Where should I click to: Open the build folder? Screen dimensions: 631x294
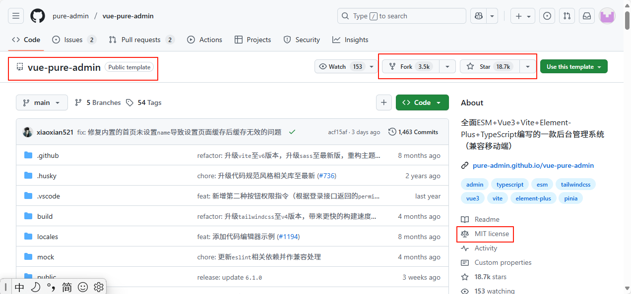pos(45,216)
